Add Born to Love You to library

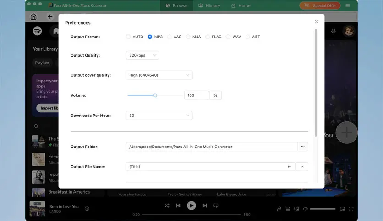[x=87, y=209]
